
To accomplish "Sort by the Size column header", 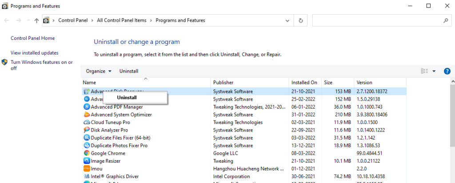I will 338,82.
